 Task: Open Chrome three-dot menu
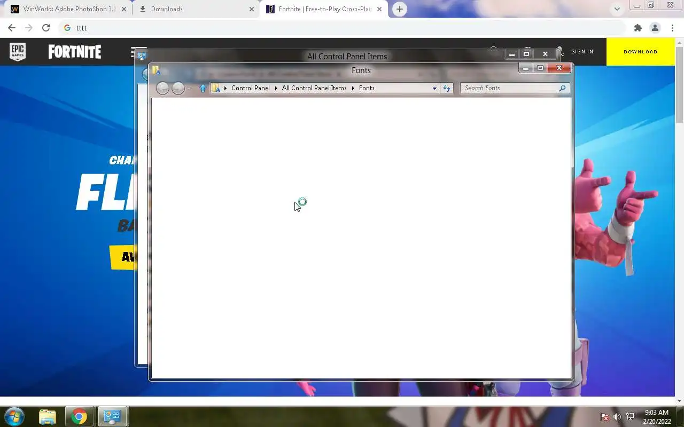coord(672,28)
